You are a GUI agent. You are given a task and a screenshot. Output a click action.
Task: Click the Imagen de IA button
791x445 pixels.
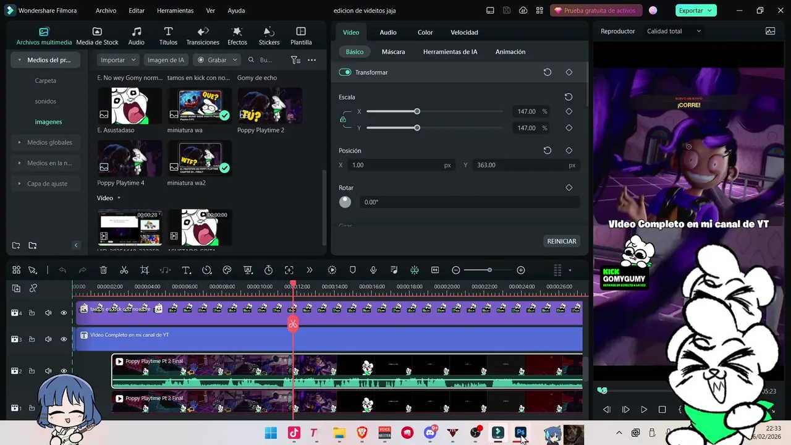pos(166,60)
